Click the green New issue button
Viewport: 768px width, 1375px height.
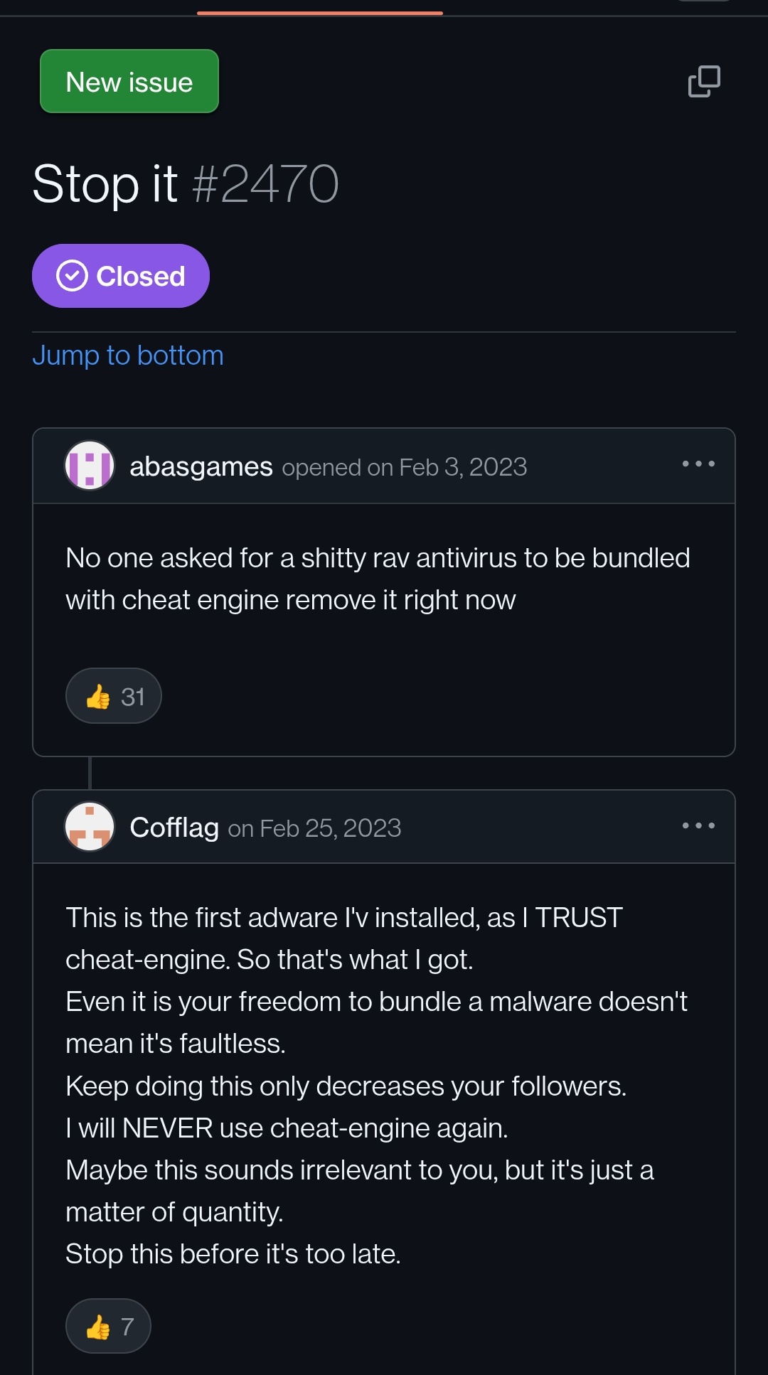pyautogui.click(x=129, y=82)
